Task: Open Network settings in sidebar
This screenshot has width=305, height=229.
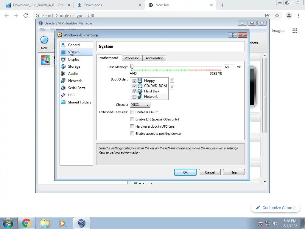Action: (76, 81)
